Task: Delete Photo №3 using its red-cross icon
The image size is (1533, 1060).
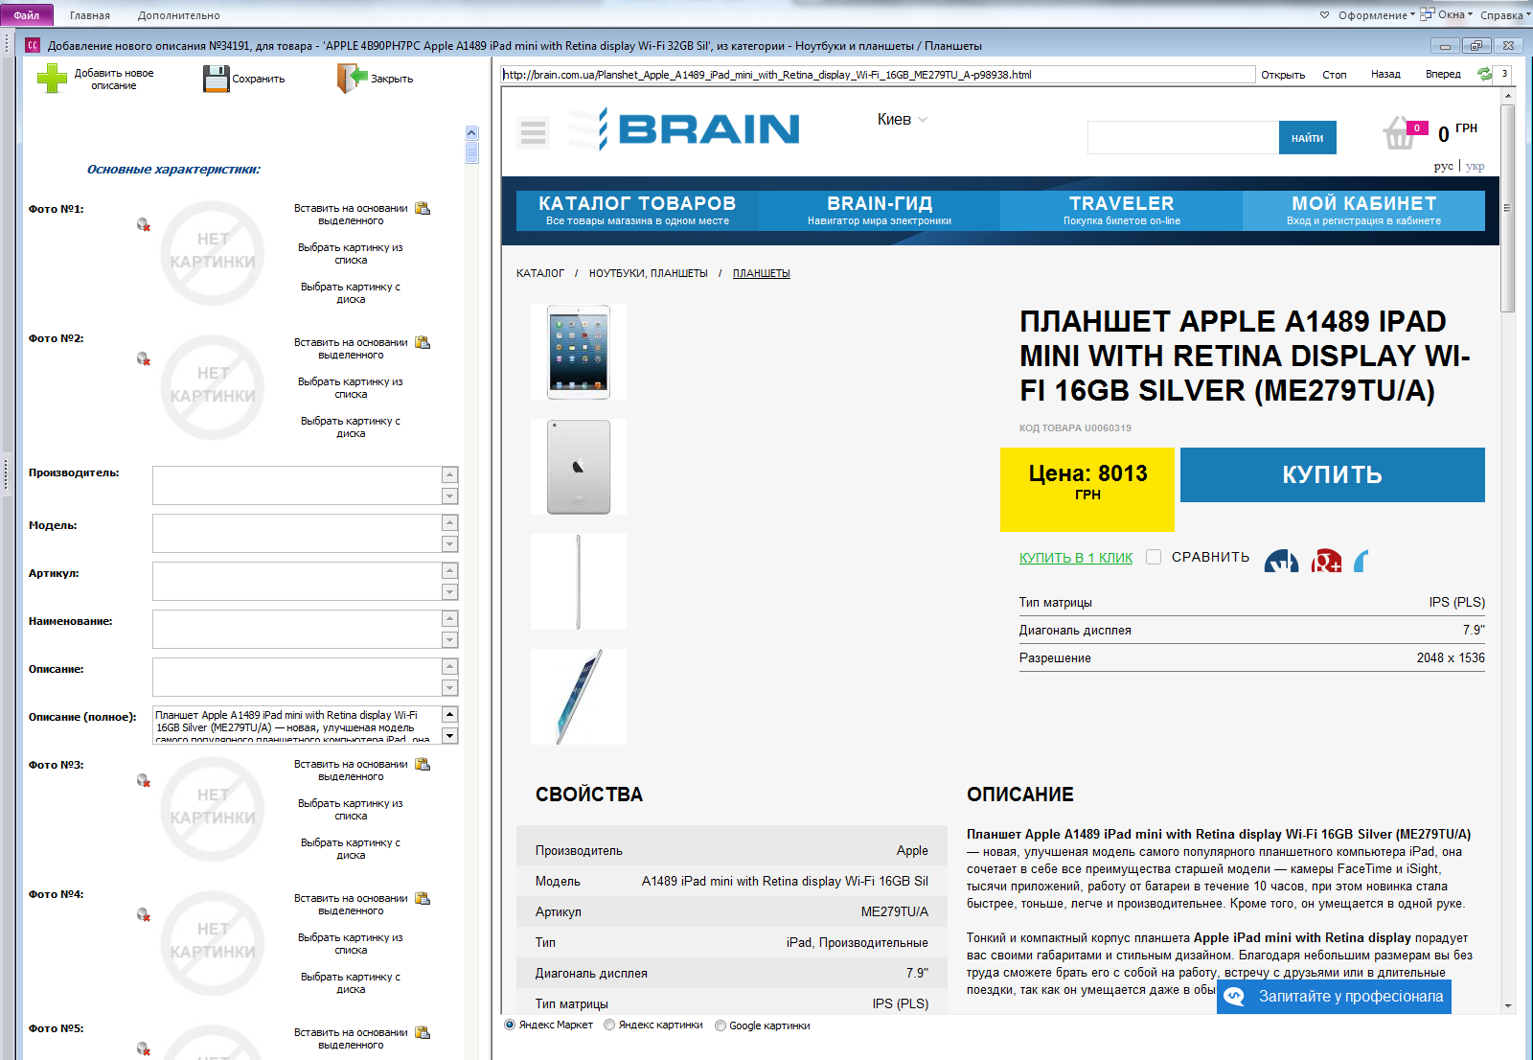Action: 144,780
